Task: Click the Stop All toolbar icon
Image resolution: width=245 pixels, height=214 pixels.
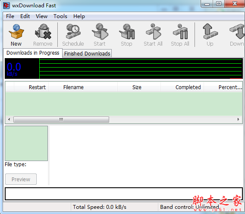Action: click(x=180, y=32)
